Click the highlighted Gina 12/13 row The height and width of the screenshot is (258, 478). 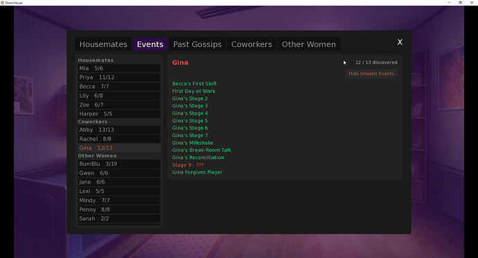tap(119, 148)
